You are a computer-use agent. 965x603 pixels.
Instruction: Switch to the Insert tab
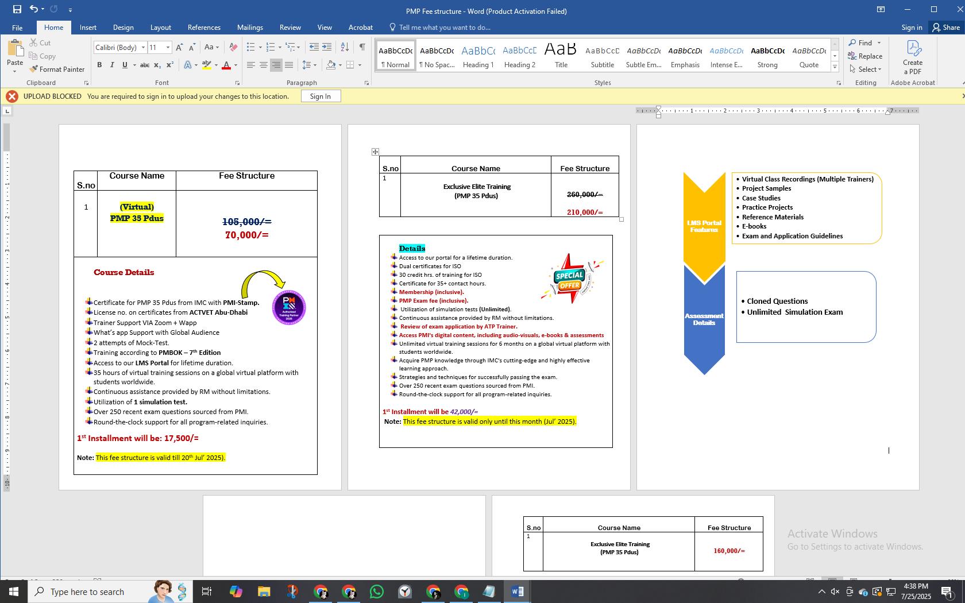point(88,28)
